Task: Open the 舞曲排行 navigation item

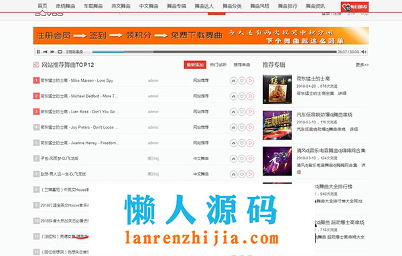Action: point(287,6)
